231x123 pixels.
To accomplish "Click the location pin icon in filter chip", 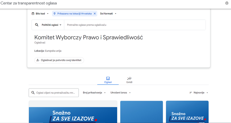I will click(55, 13).
